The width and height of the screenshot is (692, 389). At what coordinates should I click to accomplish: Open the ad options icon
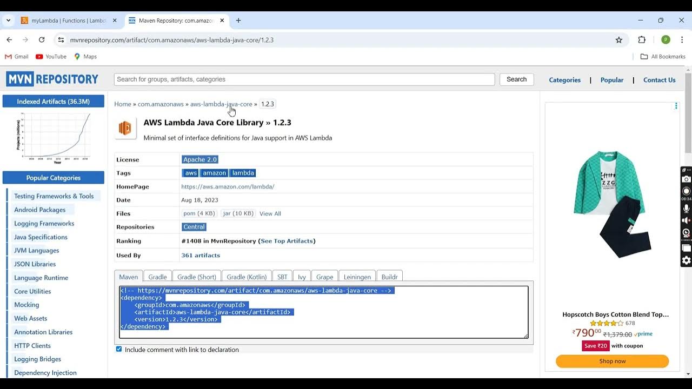676,106
